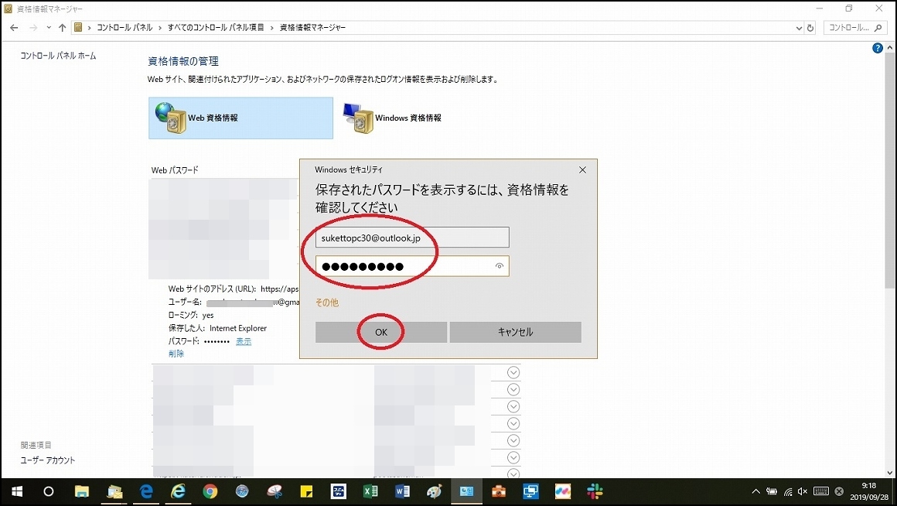This screenshot has height=506, width=897.
Task: Open Excel from the taskbar
Action: pyautogui.click(x=370, y=492)
